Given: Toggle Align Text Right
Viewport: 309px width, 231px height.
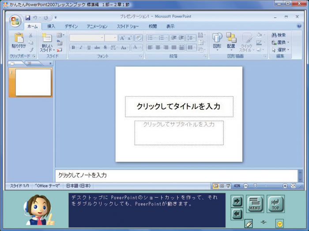Looking at the screenshot, I should (166, 47).
